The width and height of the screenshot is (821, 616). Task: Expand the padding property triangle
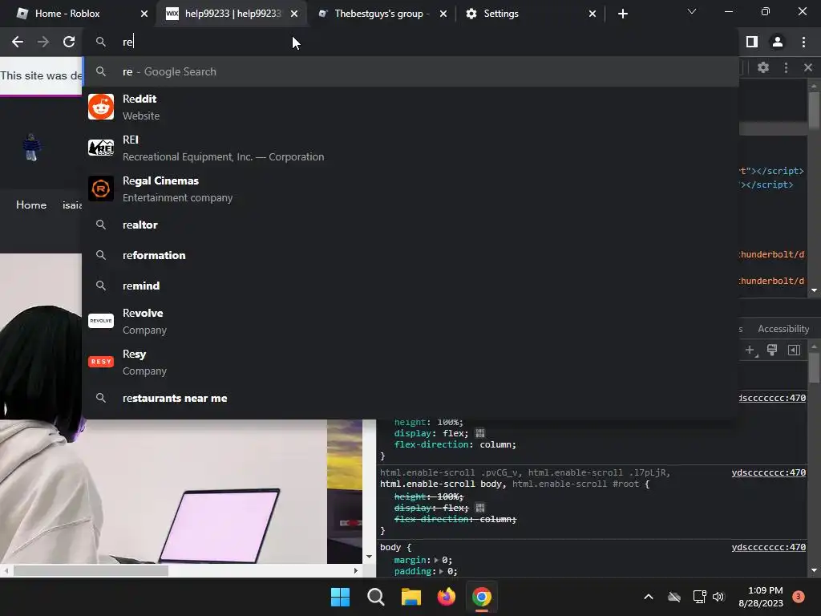tap(442, 571)
